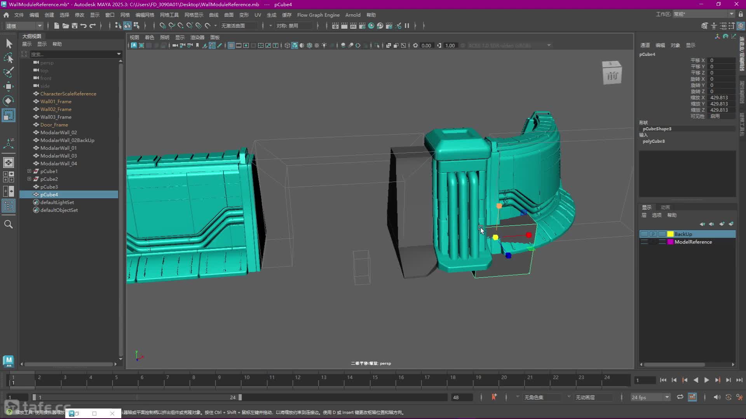This screenshot has width=746, height=419.
Task: Select ModalarWall_02BackUp in the outliner
Action: tap(67, 140)
